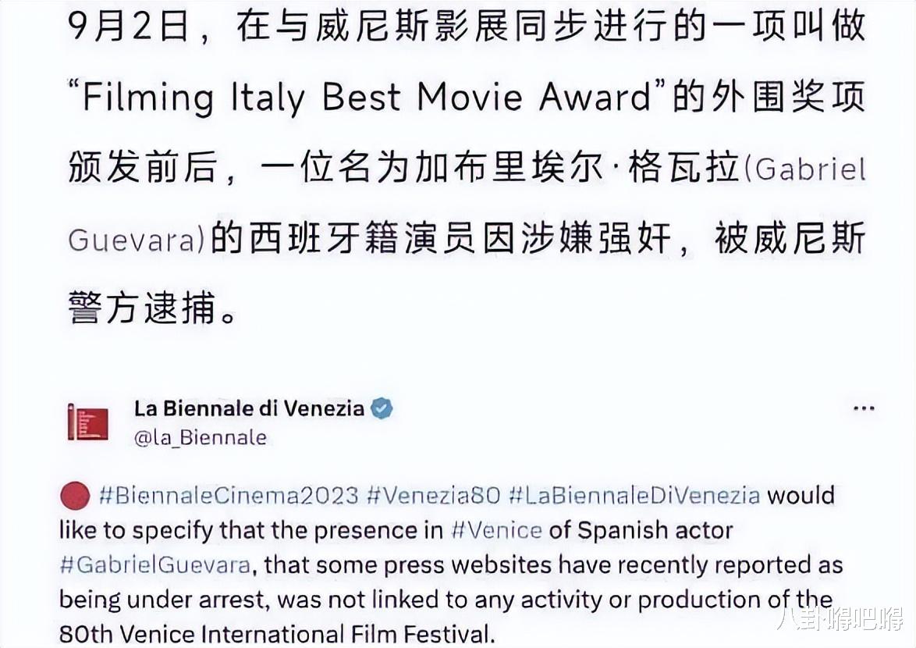Click the (Gabriel name in parentheses
This screenshot has width=916, height=648.
tap(804, 169)
